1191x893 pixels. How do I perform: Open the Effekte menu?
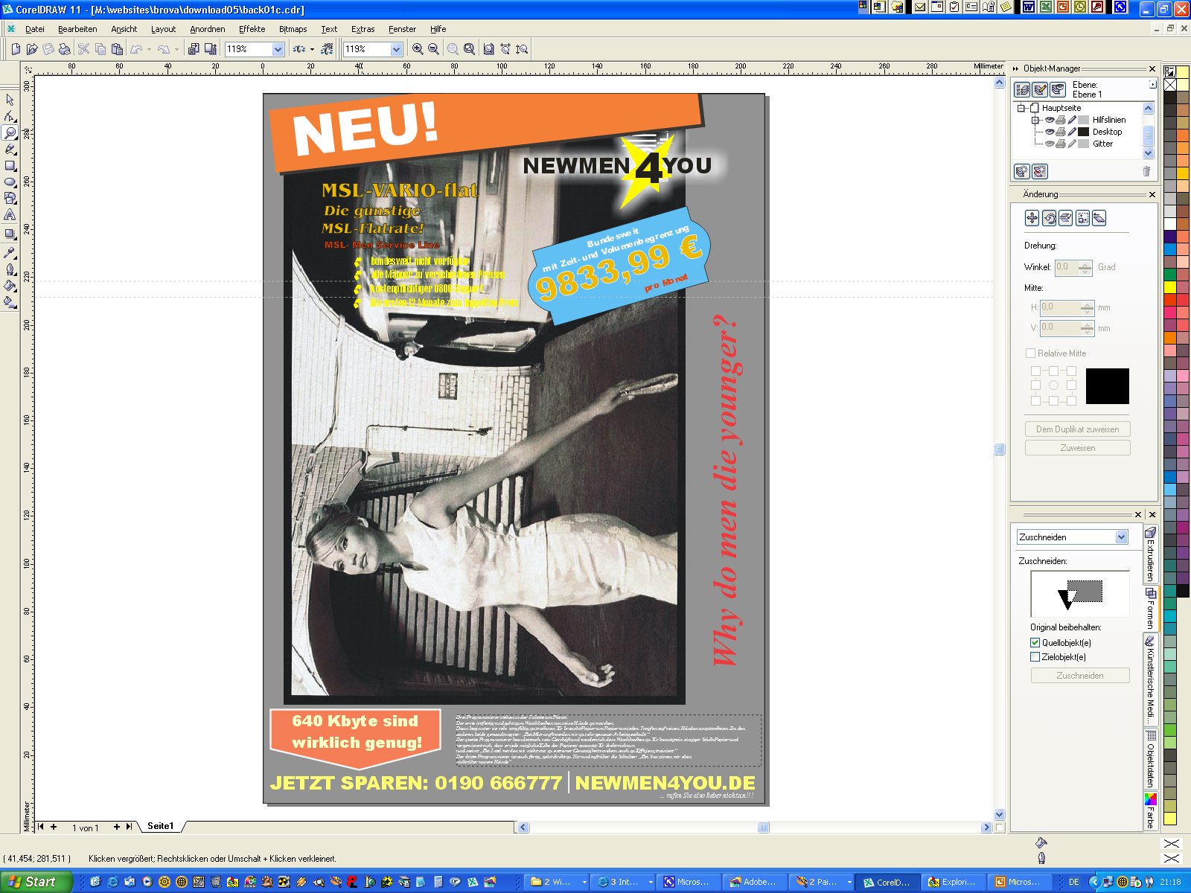coord(252,29)
